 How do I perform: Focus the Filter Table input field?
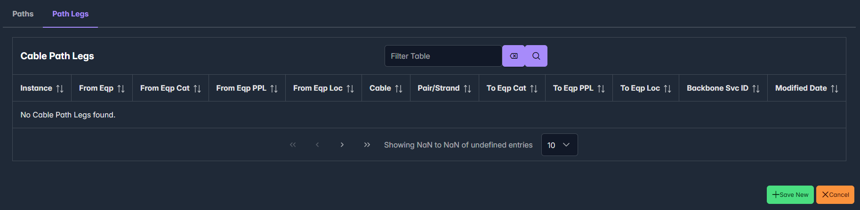click(x=443, y=56)
